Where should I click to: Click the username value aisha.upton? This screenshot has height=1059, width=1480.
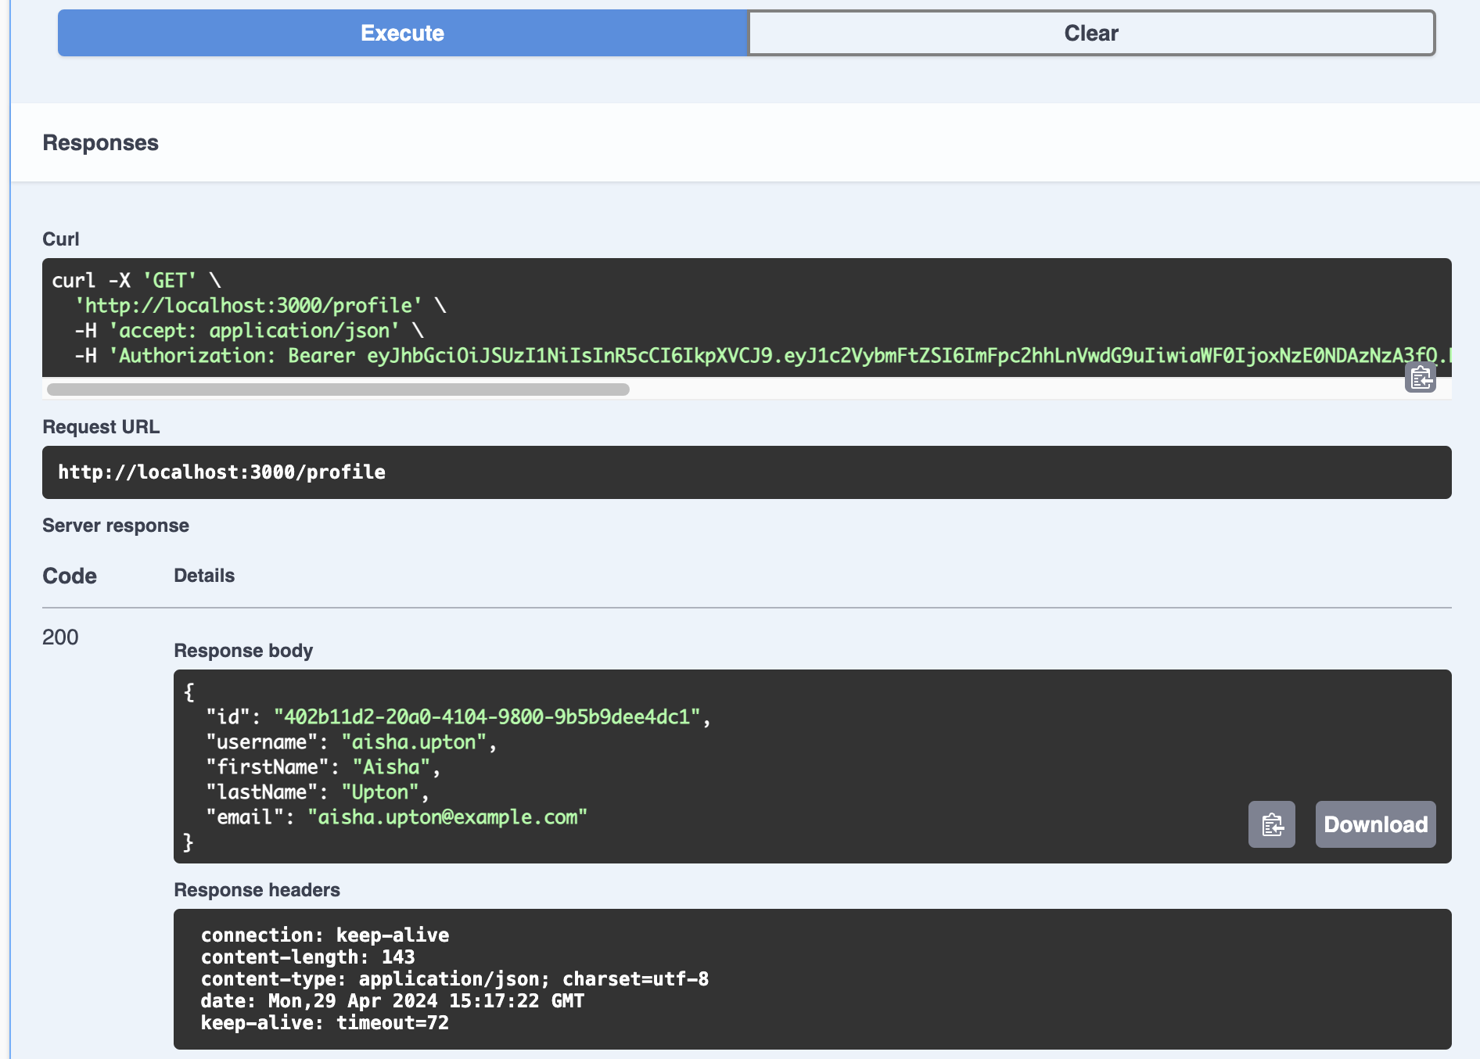pos(414,742)
